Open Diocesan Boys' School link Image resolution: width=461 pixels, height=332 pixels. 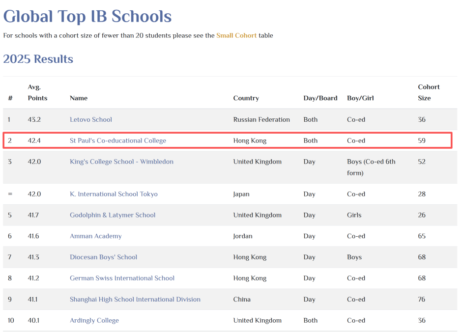click(x=103, y=257)
